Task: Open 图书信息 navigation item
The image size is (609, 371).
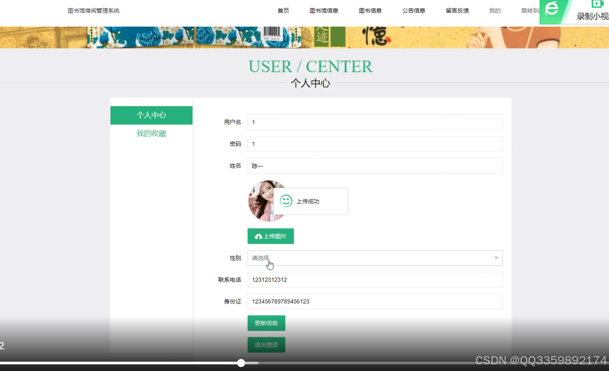Action: click(x=370, y=11)
